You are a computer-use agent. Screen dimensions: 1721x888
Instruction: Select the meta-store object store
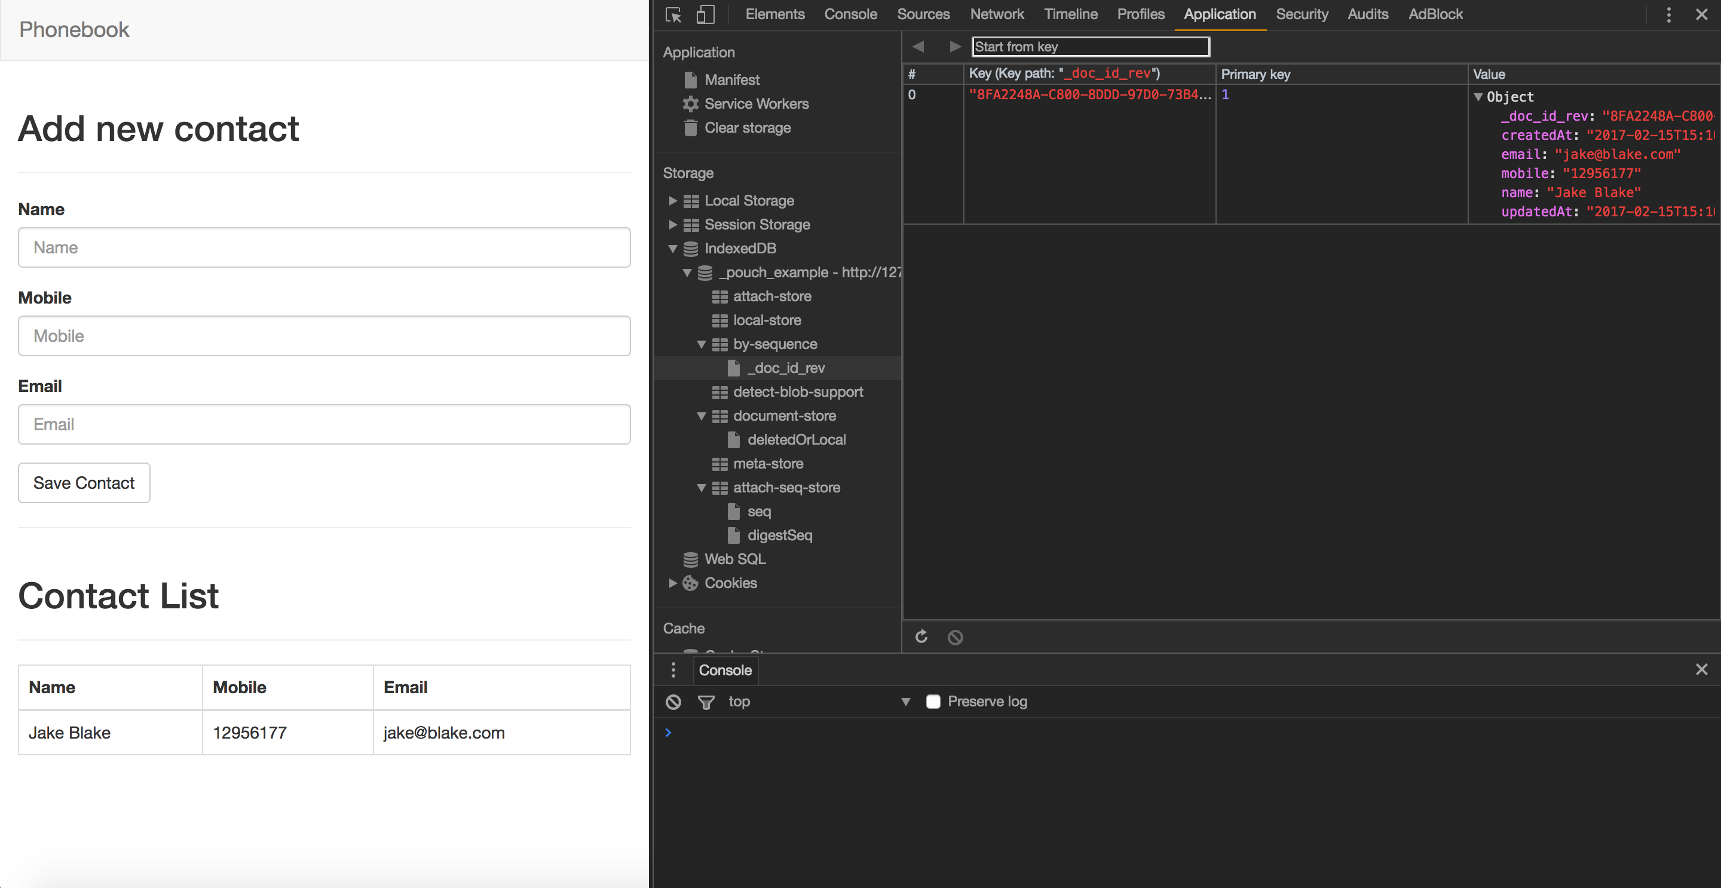click(x=768, y=464)
